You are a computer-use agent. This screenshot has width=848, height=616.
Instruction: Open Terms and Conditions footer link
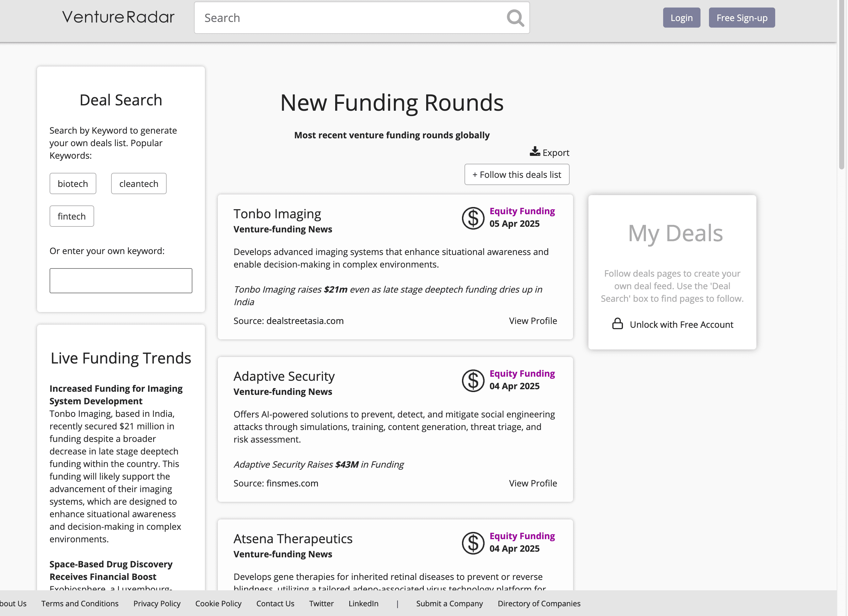click(80, 603)
